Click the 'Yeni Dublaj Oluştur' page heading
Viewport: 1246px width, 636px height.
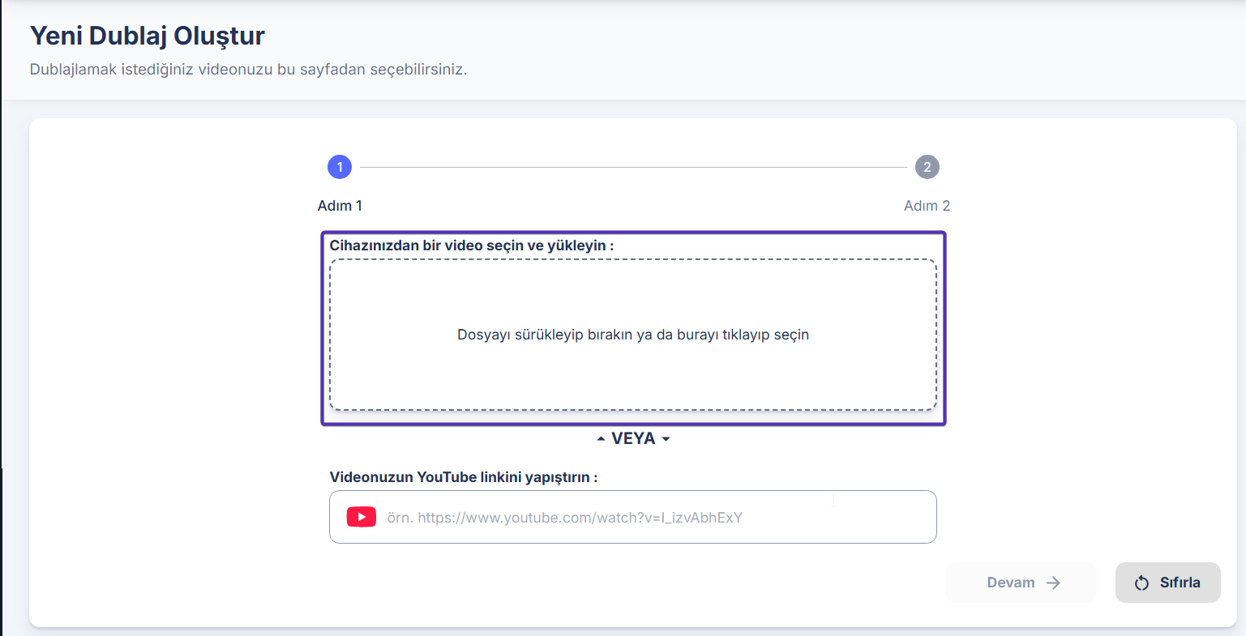[x=148, y=36]
